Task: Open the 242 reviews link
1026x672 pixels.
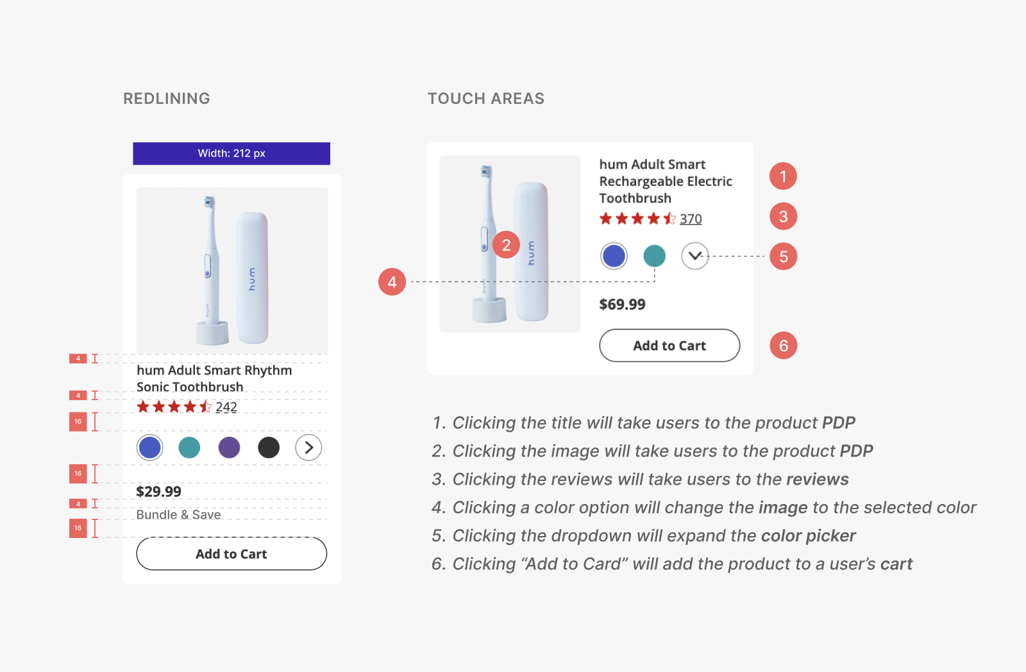Action: [x=226, y=407]
